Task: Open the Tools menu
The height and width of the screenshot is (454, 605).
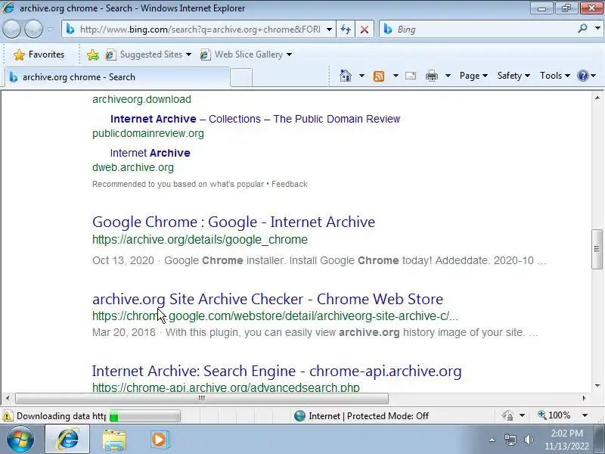Action: [555, 76]
